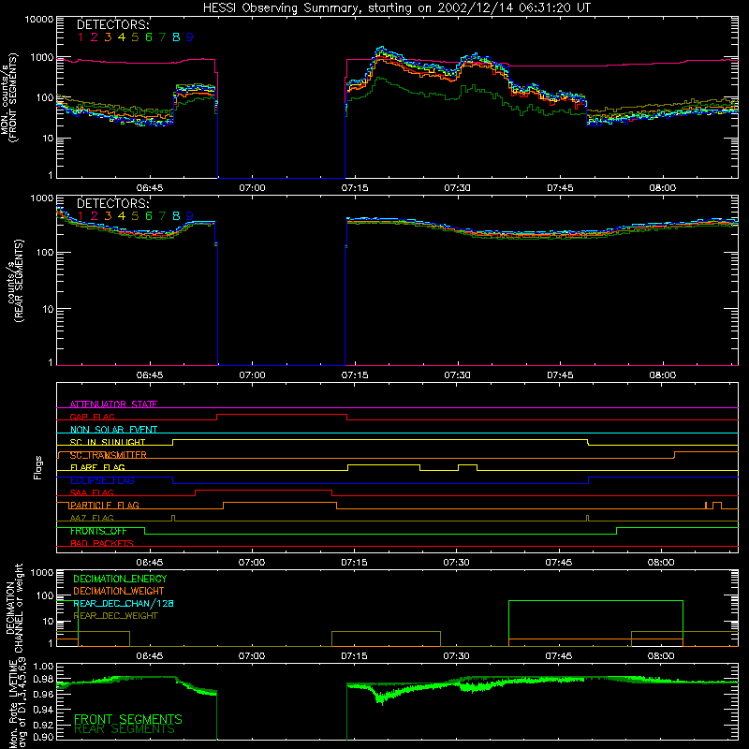Click the Flags axis label
This screenshot has width=749, height=749.
click(38, 467)
